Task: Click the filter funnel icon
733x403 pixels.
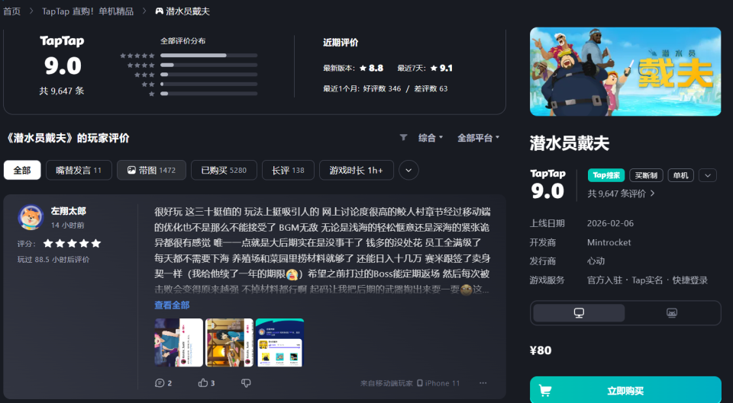Action: pos(403,138)
